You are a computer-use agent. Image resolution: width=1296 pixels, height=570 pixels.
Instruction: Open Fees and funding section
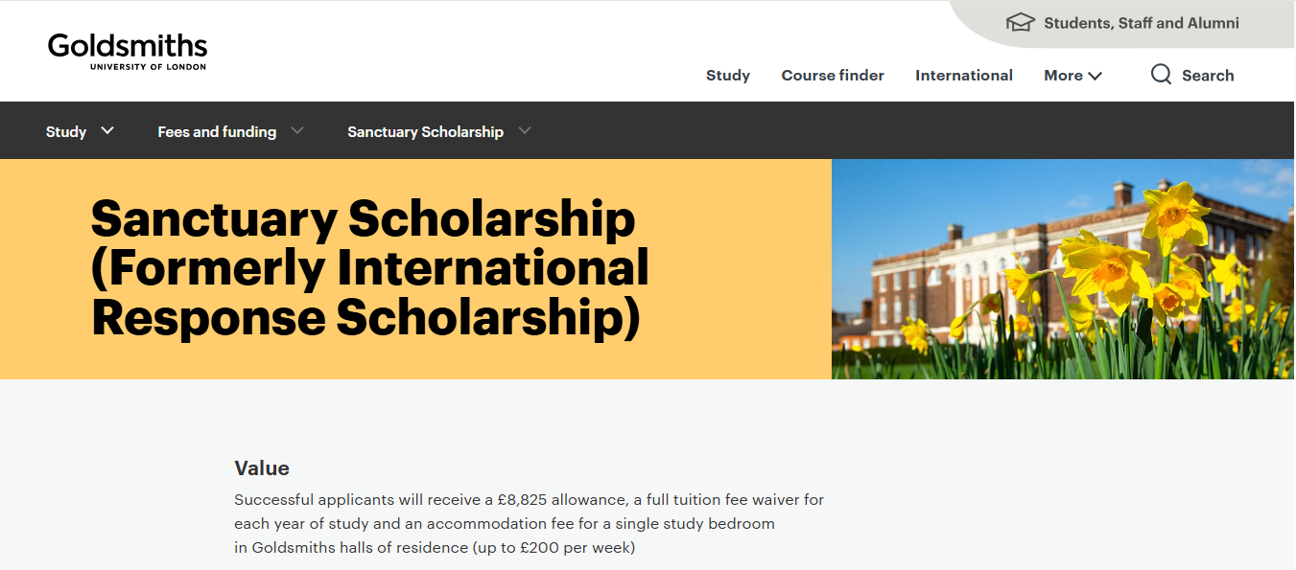coord(216,131)
